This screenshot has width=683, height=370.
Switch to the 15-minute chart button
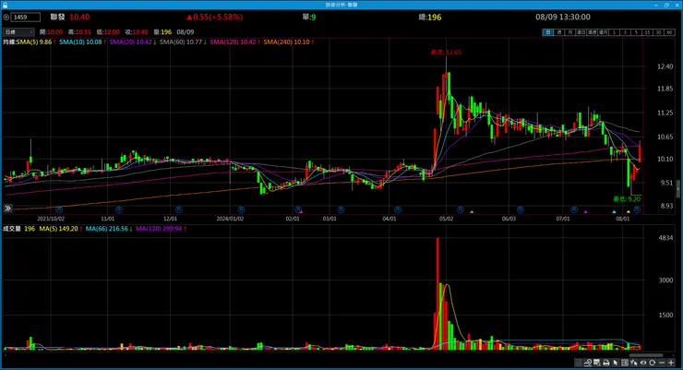pyautogui.click(x=647, y=32)
